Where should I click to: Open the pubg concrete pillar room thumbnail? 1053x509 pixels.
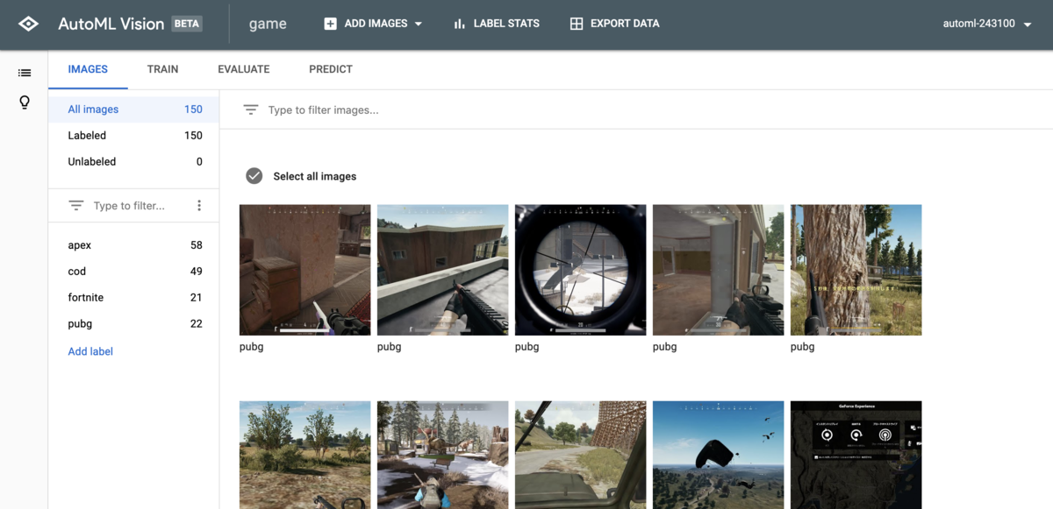point(719,270)
